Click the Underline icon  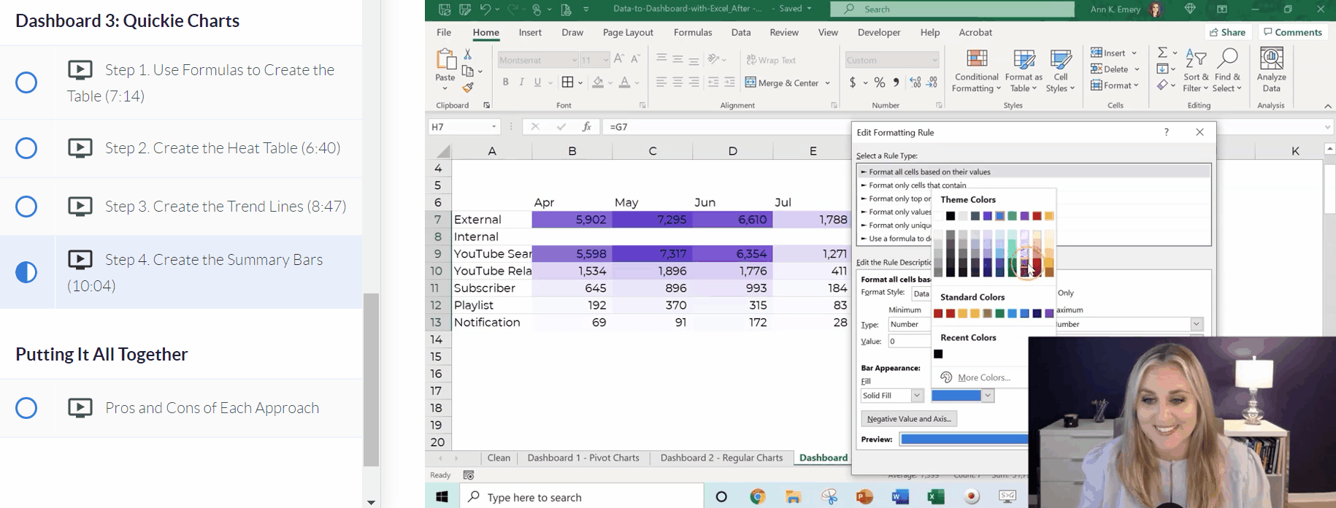(538, 82)
